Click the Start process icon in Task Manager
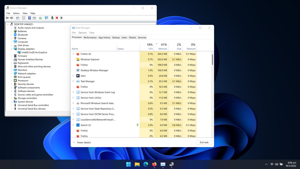 (x=78, y=76)
